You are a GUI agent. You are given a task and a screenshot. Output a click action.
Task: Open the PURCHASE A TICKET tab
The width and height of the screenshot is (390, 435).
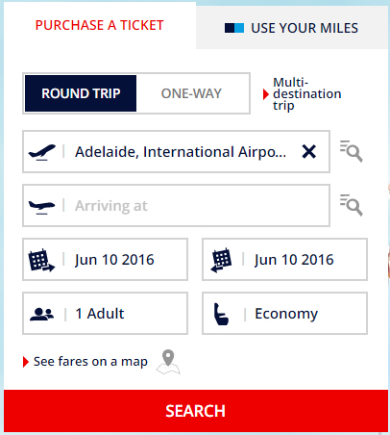[100, 25]
